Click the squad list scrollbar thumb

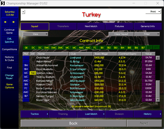[158, 89]
